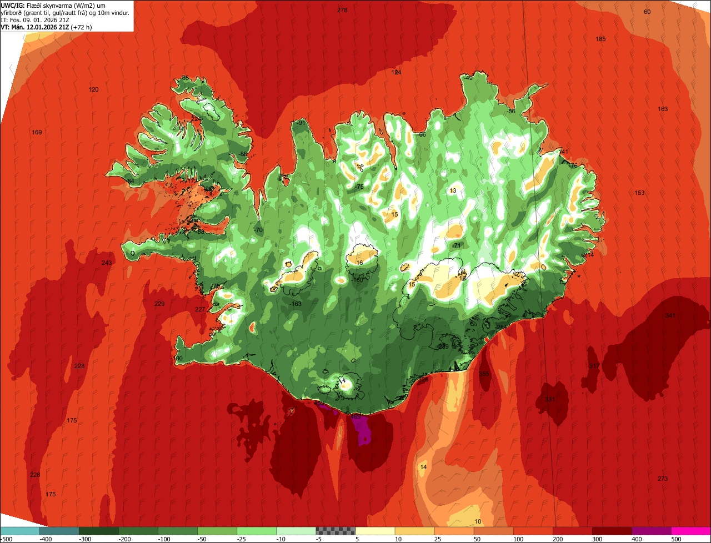The width and height of the screenshot is (711, 543).
Task: Click the map value '317' southeast of Iceland
Action: coord(594,366)
